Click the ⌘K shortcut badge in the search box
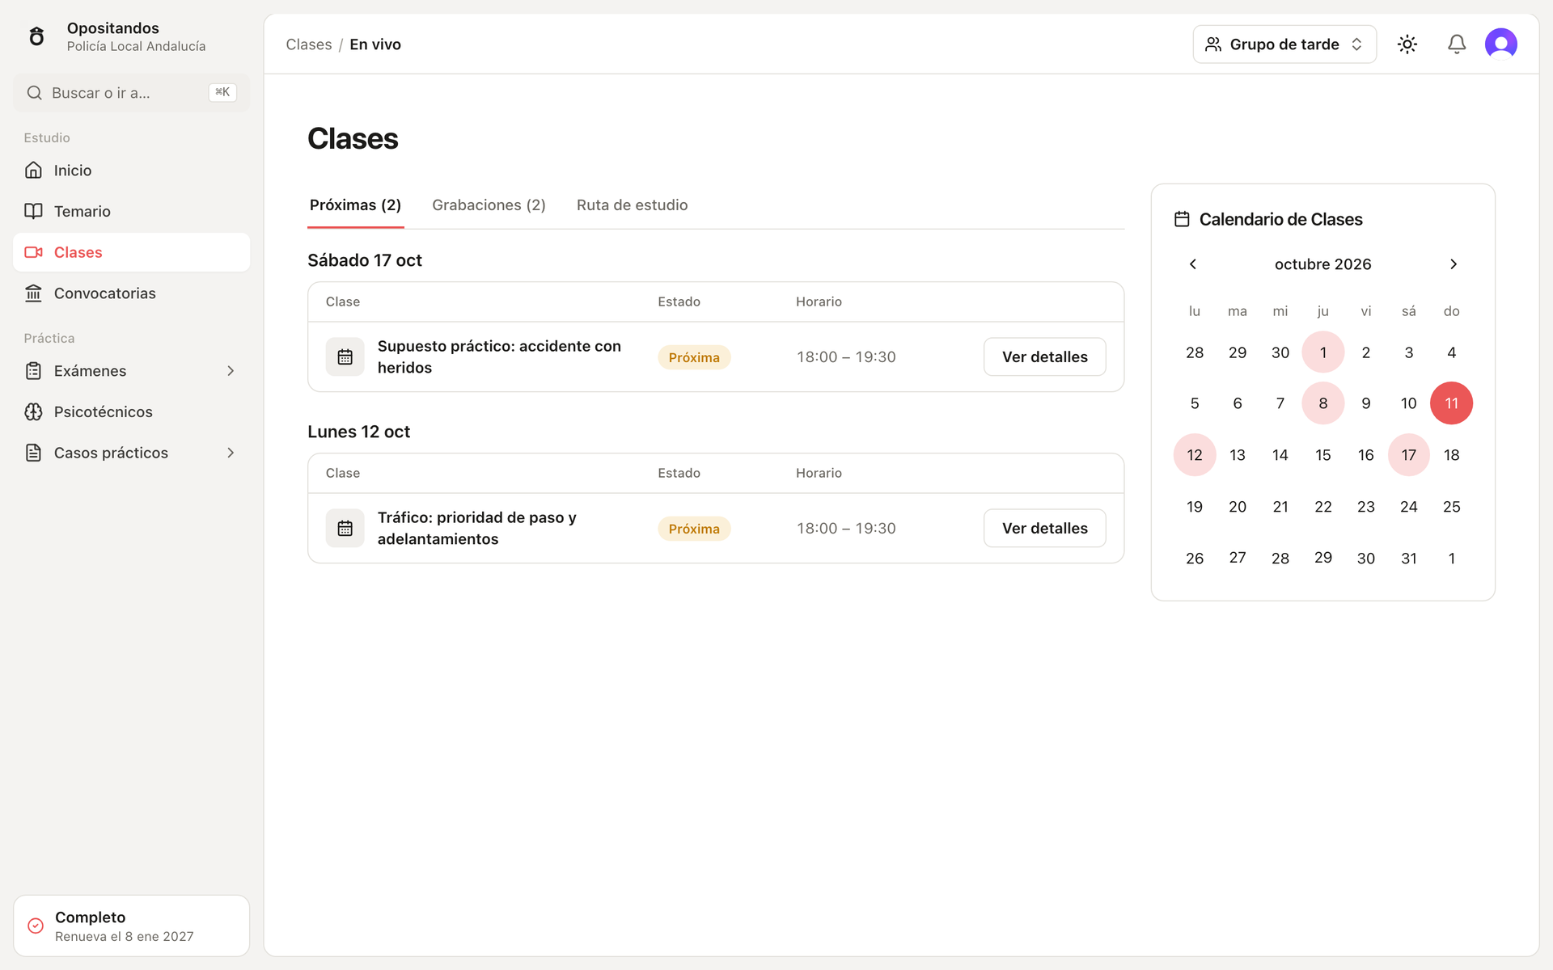Viewport: 1553px width, 970px height. click(222, 92)
